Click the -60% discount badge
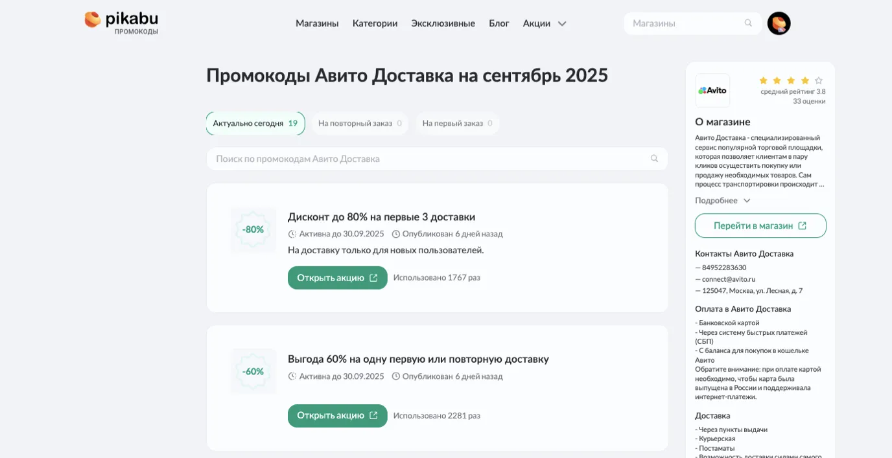Image resolution: width=892 pixels, height=458 pixels. 253,372
